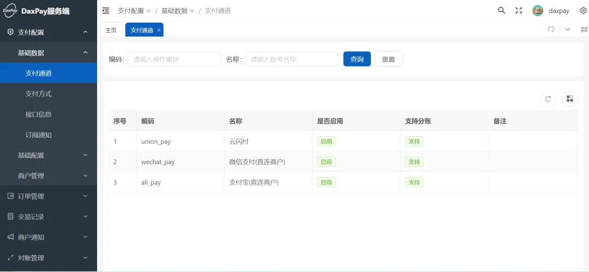Open column settings grid icon
This screenshot has width=589, height=272.
[570, 99]
